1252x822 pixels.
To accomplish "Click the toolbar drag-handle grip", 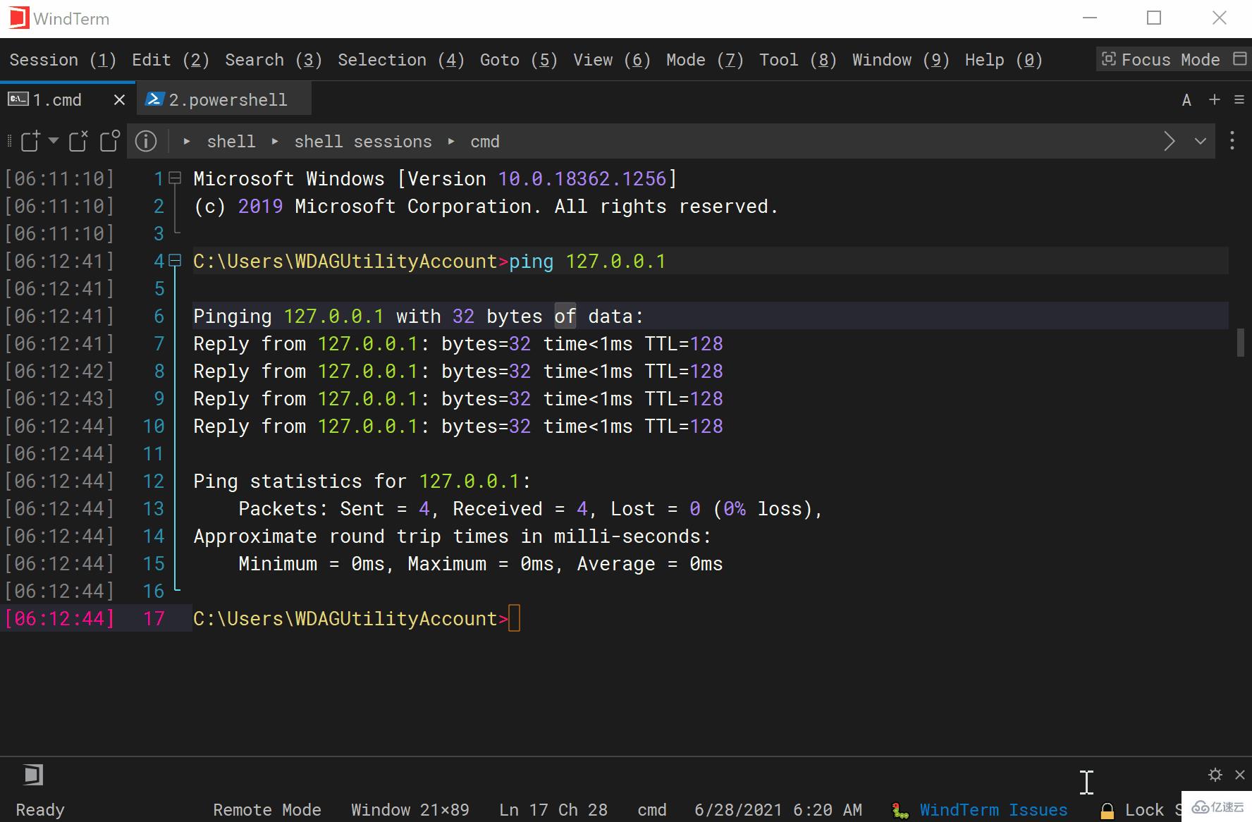I will (9, 141).
